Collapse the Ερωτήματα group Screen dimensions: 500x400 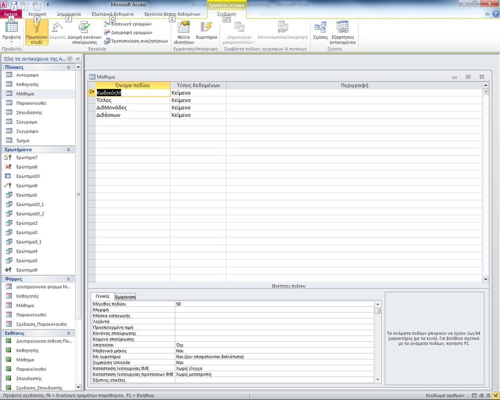tap(68, 149)
